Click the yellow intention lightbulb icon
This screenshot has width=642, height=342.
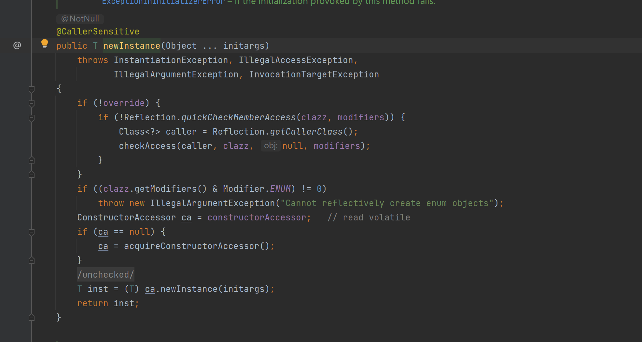[x=45, y=44]
